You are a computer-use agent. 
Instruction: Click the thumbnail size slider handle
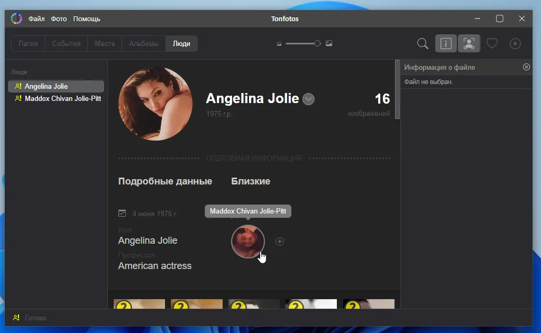[x=317, y=44]
